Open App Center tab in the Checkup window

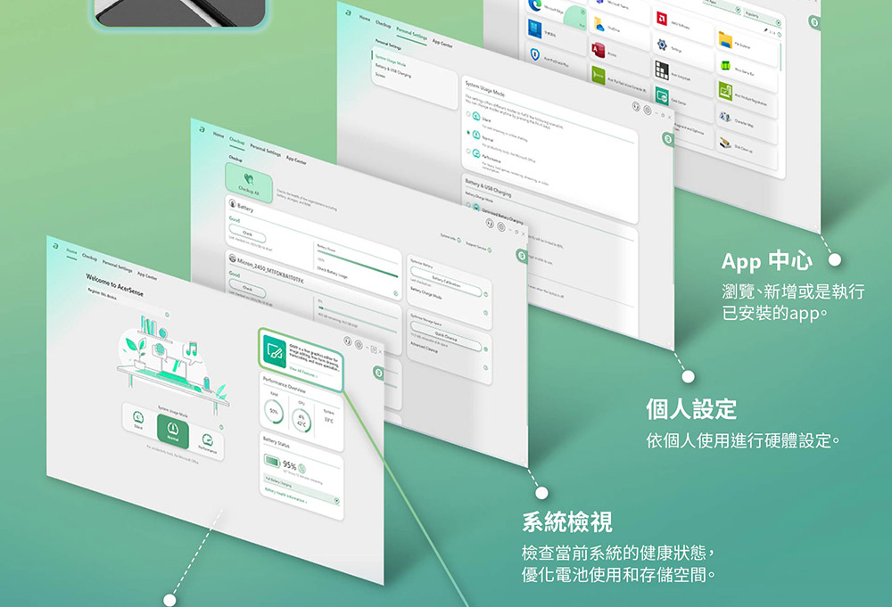(x=296, y=160)
